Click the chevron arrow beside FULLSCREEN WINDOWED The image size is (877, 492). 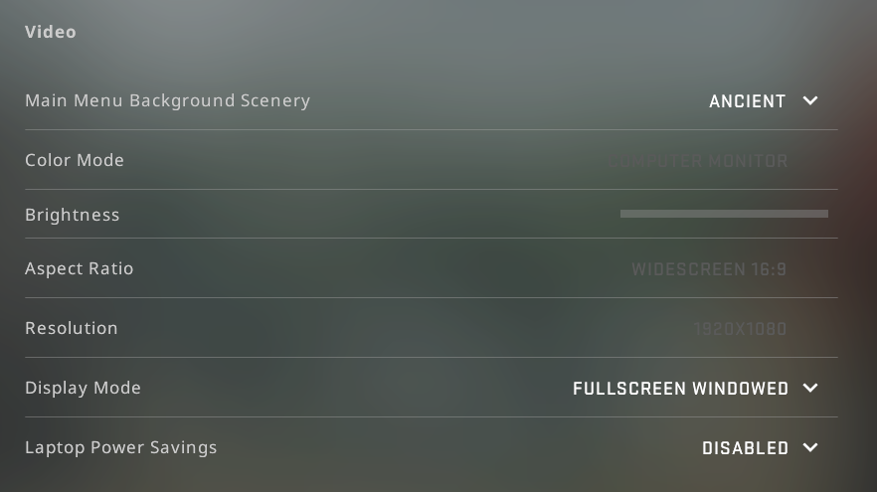(x=810, y=388)
